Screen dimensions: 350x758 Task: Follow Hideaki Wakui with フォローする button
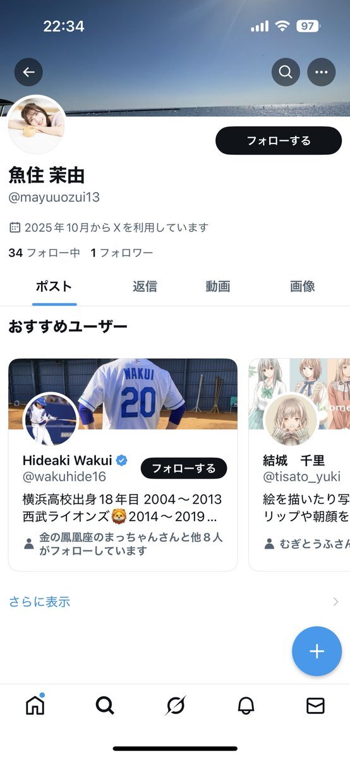[x=184, y=468]
